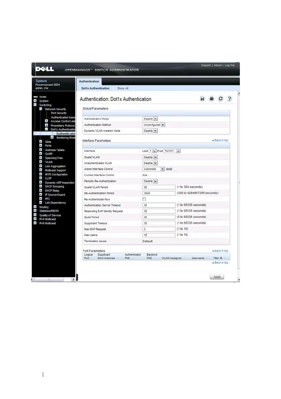Open Home in the navigation tree
The width and height of the screenshot is (281, 399).
tap(43, 97)
